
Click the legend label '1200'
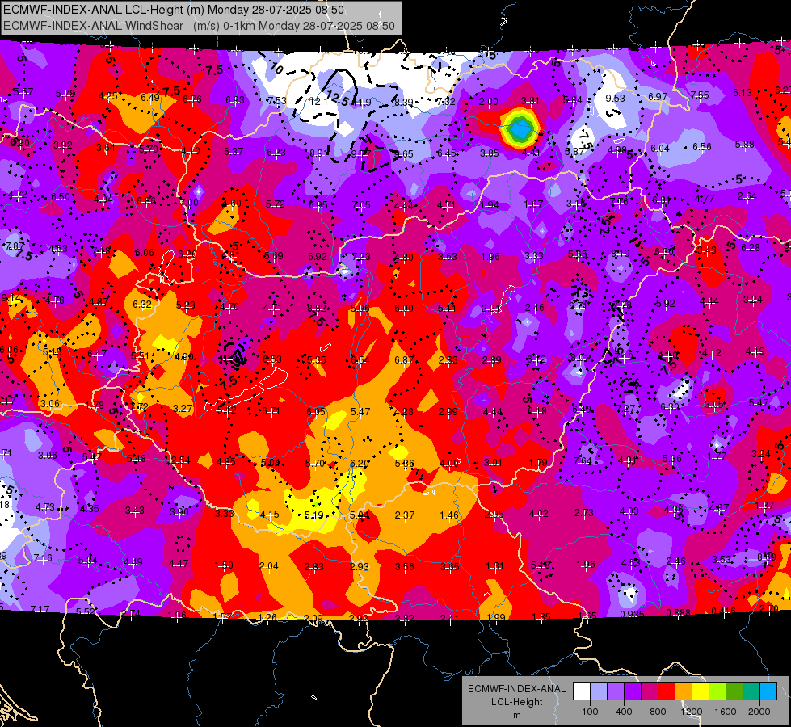coord(692,712)
